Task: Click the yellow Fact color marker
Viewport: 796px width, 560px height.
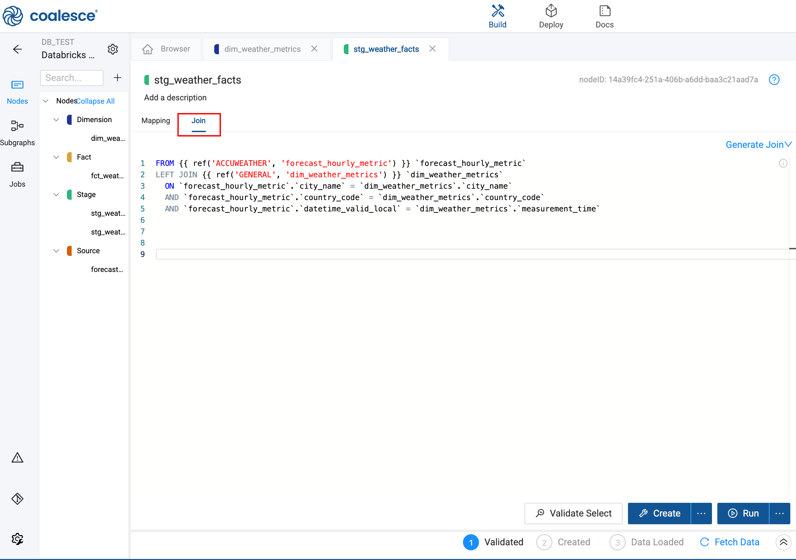Action: (69, 157)
